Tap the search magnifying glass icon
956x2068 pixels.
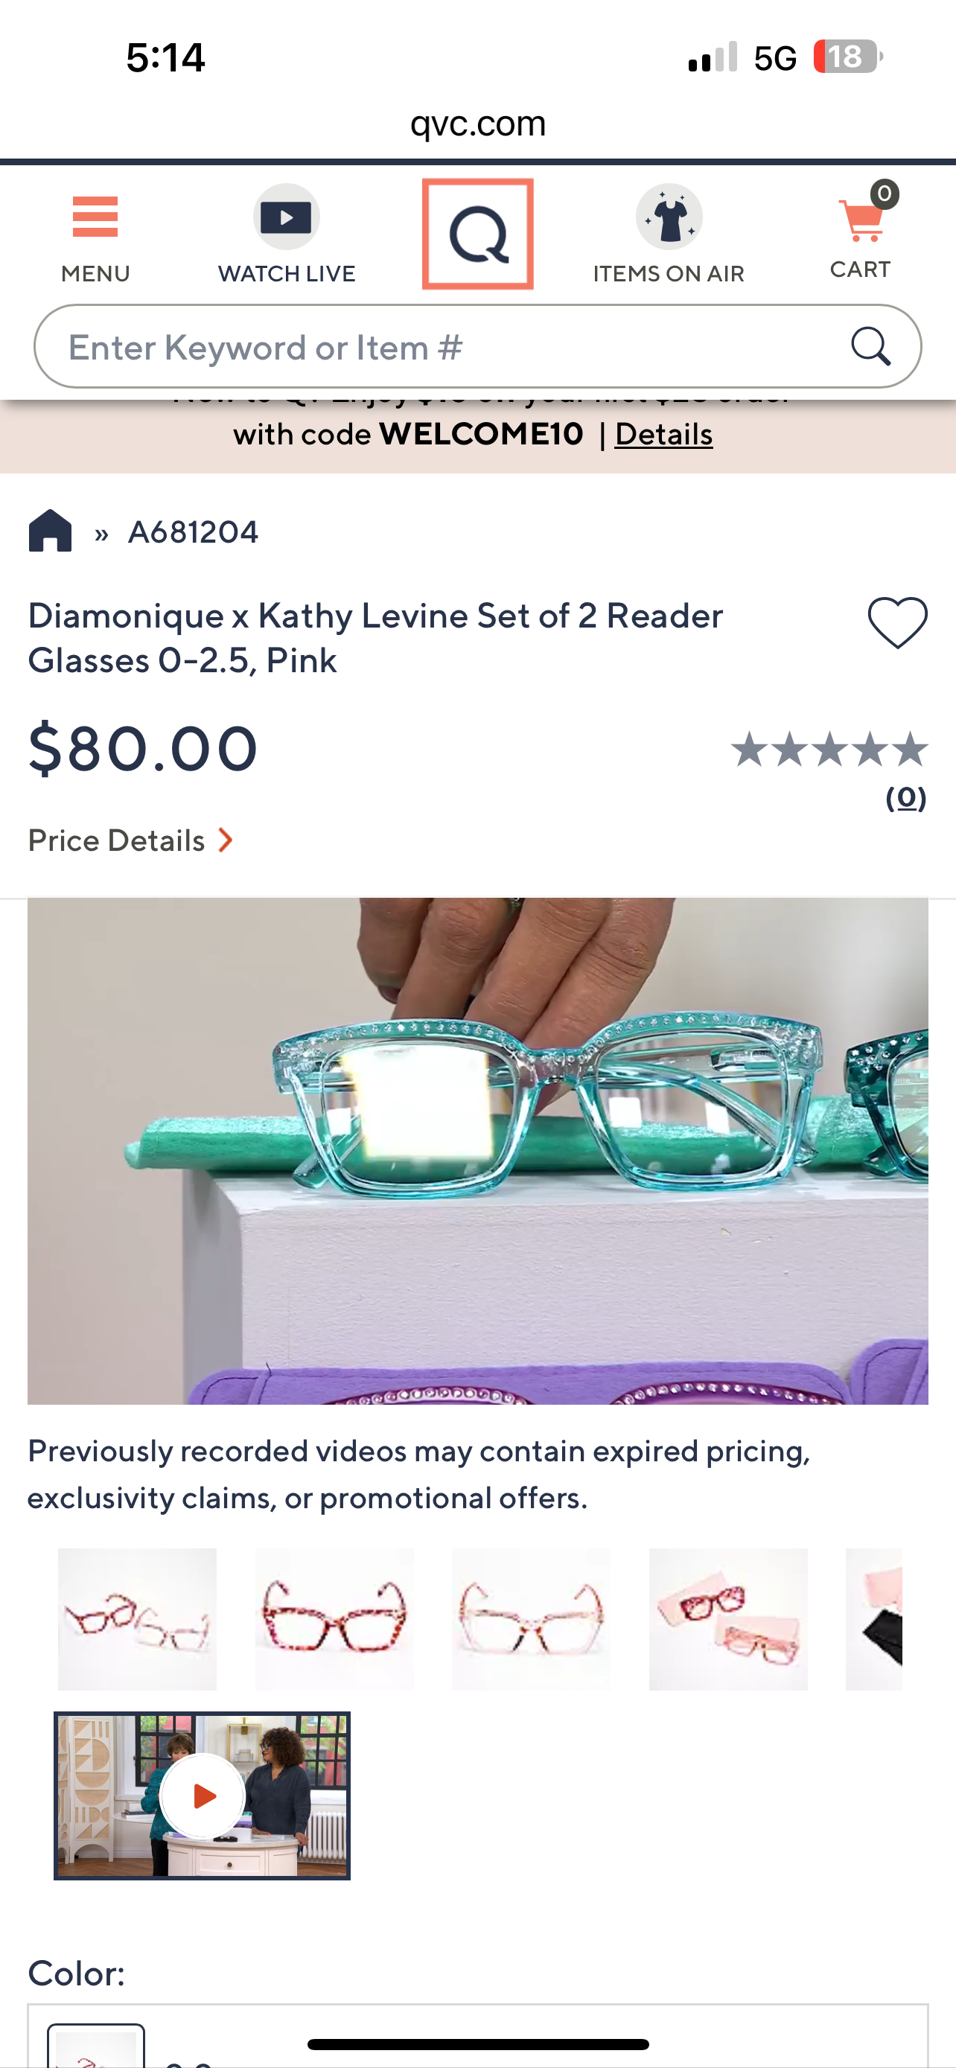click(x=870, y=347)
